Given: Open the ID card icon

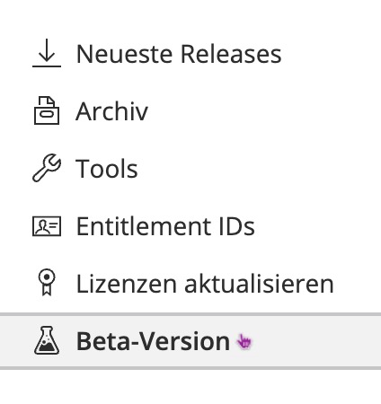Looking at the screenshot, I should 47,226.
